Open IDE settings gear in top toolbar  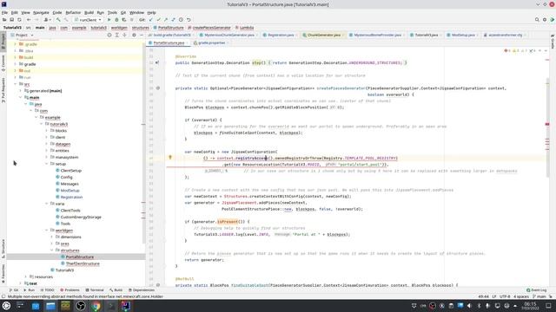(545, 20)
